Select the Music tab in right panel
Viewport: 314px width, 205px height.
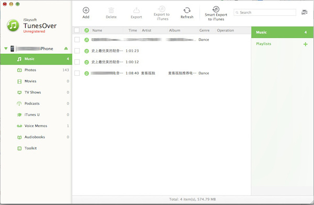pyautogui.click(x=282, y=32)
